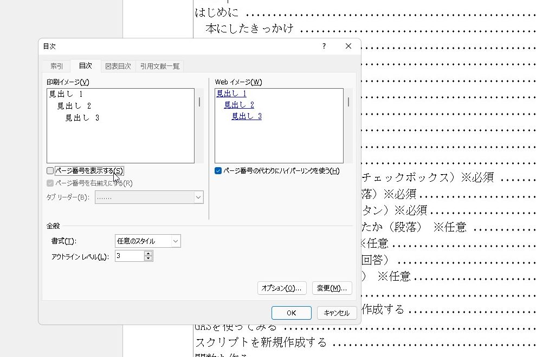536x357 pixels.
Task: Confirm with the OK button
Action: click(291, 313)
